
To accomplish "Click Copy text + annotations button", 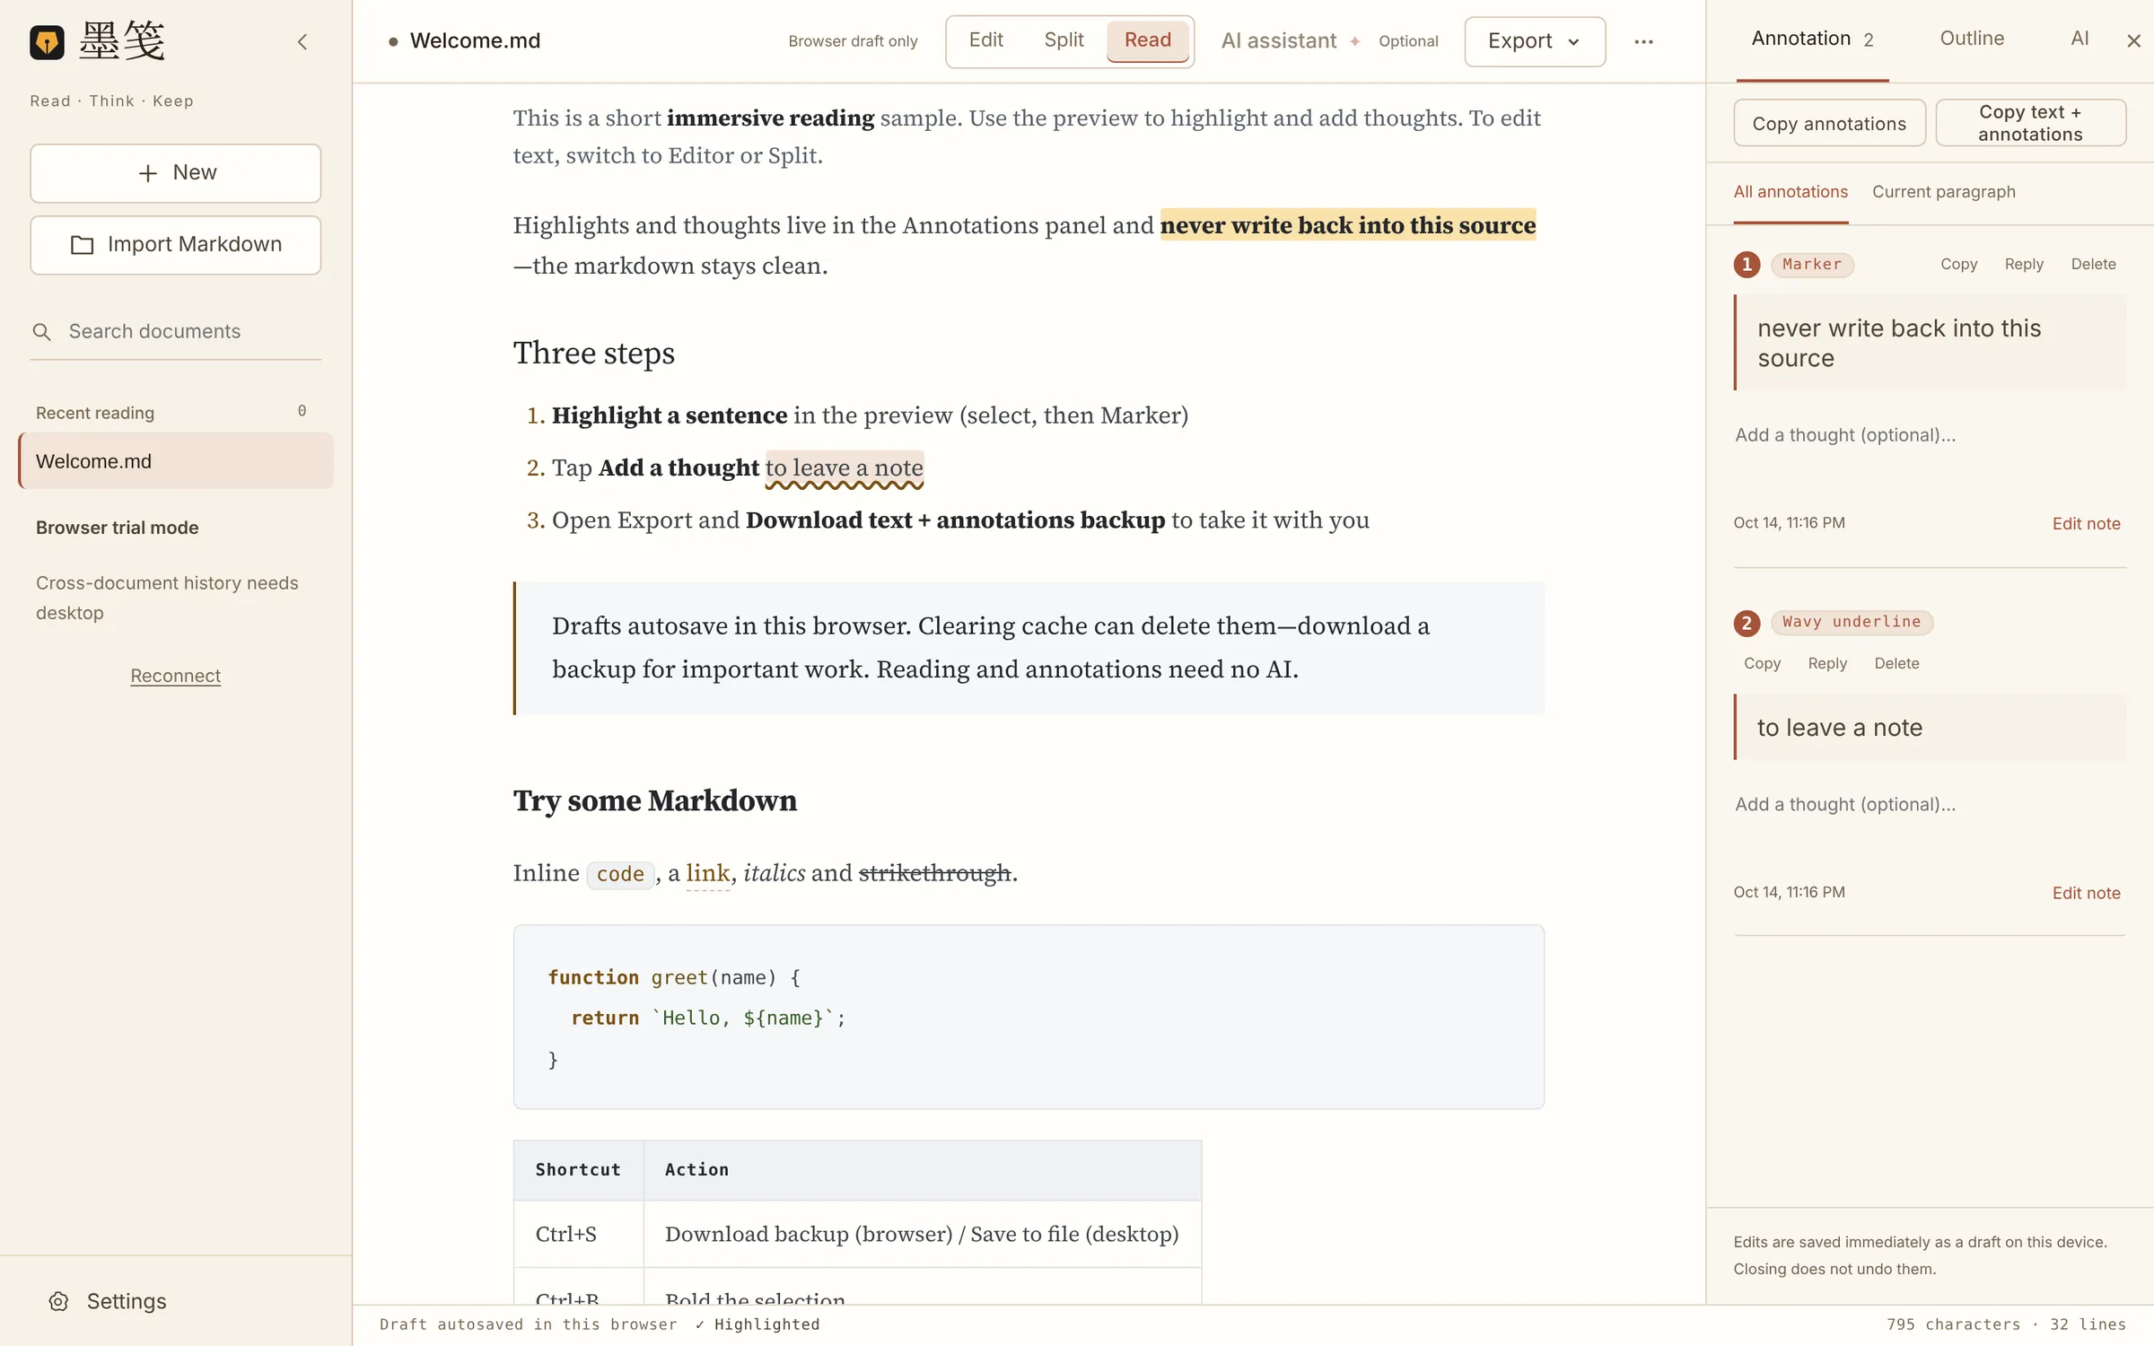I will click(x=2030, y=123).
